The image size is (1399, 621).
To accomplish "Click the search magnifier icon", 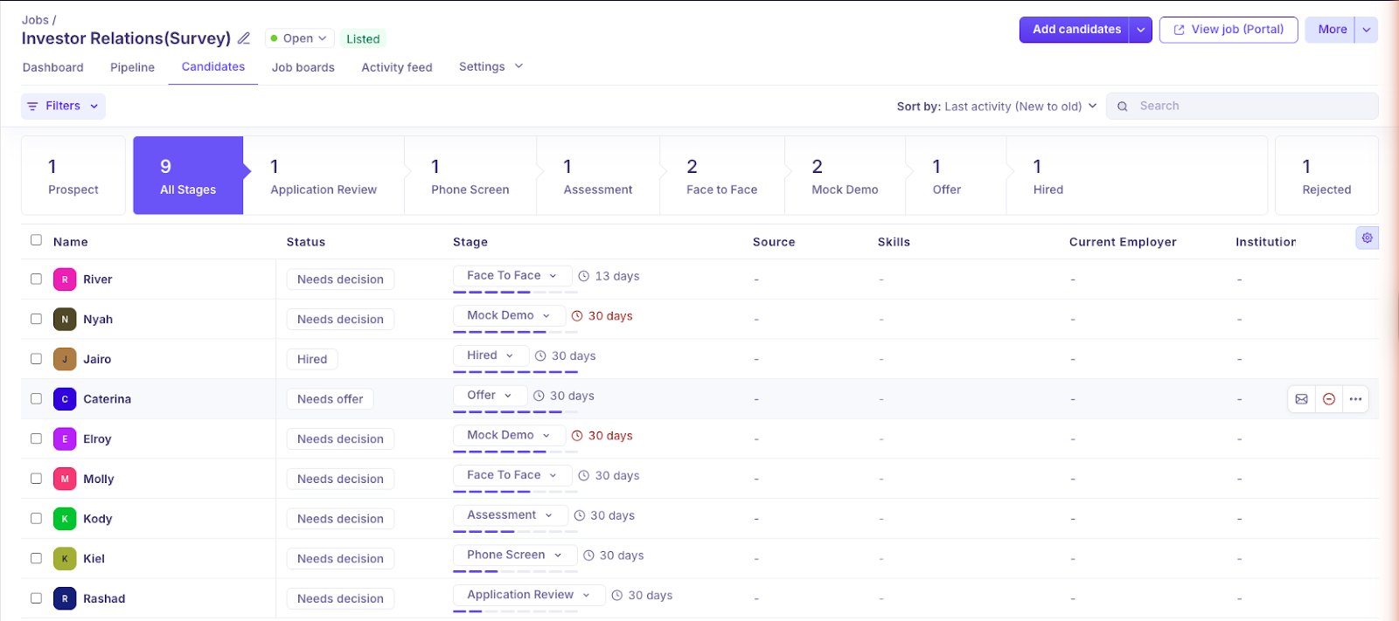I will pyautogui.click(x=1122, y=107).
